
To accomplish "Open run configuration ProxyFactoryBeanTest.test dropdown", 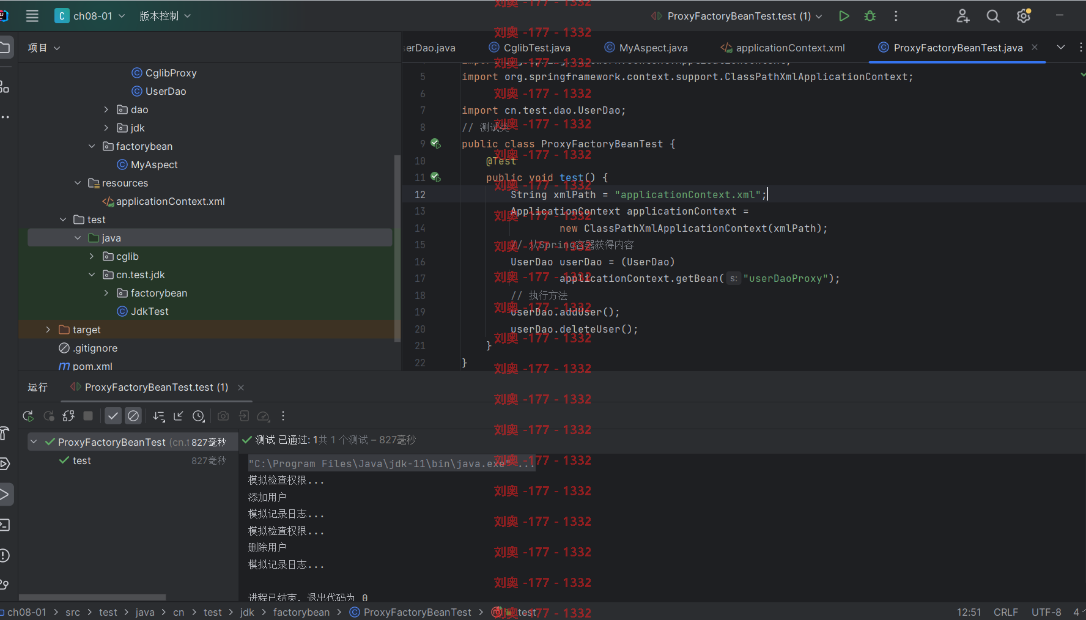I will point(737,17).
